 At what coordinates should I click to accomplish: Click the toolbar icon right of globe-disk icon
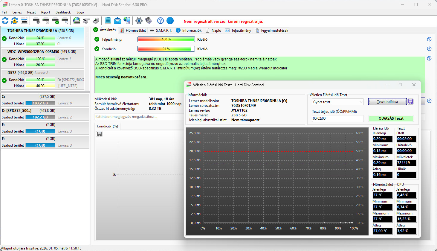(x=86, y=21)
